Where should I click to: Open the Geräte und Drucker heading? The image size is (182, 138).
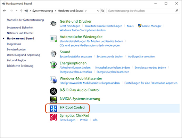click(x=76, y=21)
